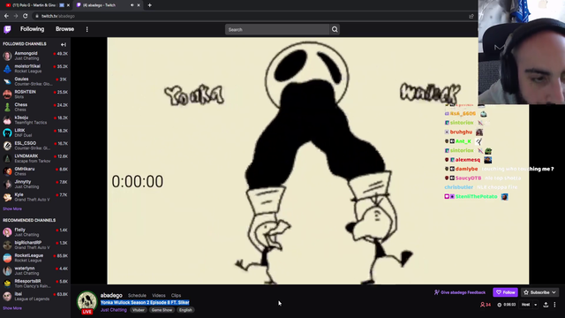Open ROSHTEIN channel in sidebar

pos(35,95)
